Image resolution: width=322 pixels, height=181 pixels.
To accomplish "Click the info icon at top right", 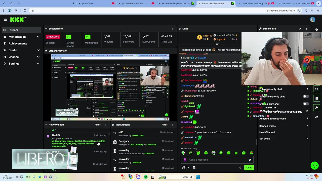I will 316,30.
